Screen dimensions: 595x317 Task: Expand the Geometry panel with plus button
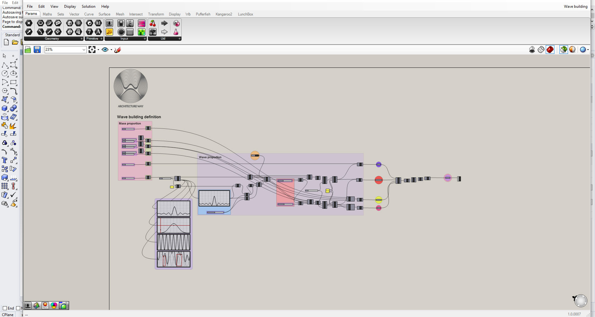pyautogui.click(x=82, y=39)
